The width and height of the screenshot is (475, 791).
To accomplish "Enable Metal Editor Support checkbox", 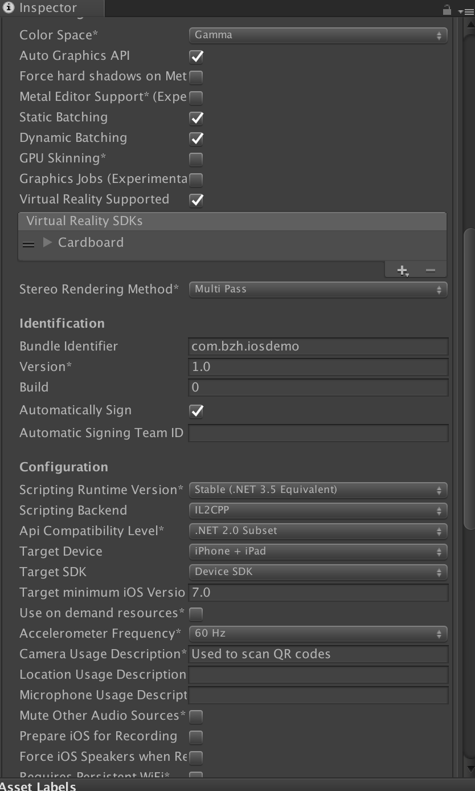I will [196, 97].
